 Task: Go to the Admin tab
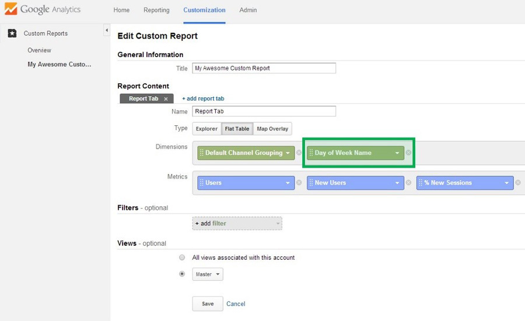coord(248,10)
